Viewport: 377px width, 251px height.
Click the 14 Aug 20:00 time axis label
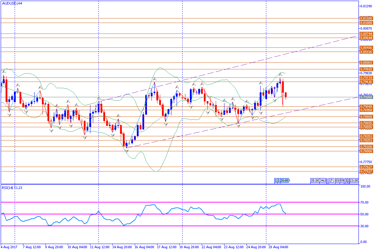[122, 247]
